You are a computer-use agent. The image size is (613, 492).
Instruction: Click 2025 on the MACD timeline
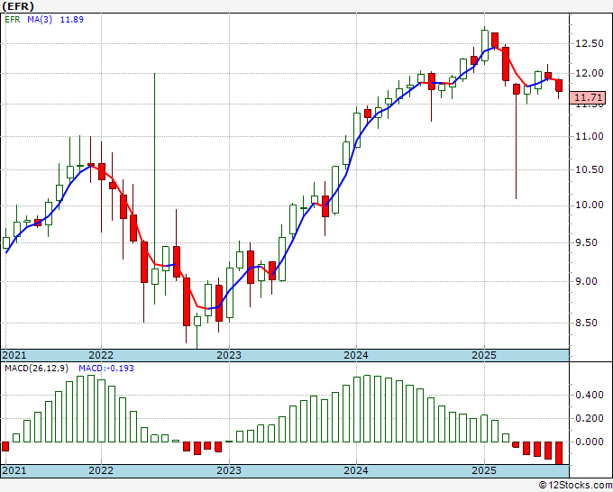[x=484, y=470]
